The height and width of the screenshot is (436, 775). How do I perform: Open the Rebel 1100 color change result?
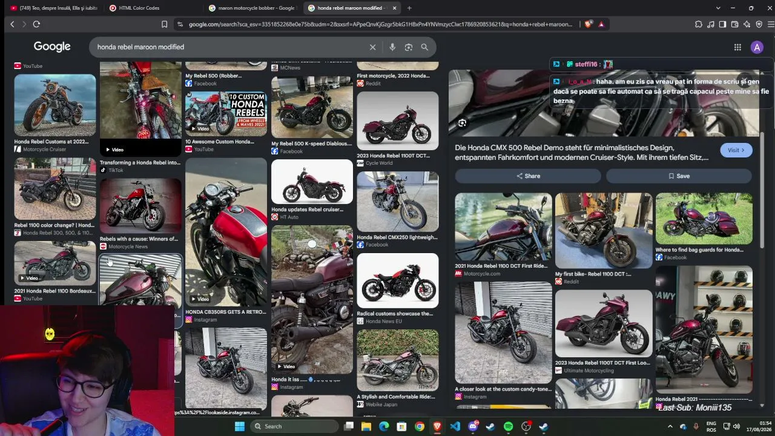pyautogui.click(x=55, y=189)
